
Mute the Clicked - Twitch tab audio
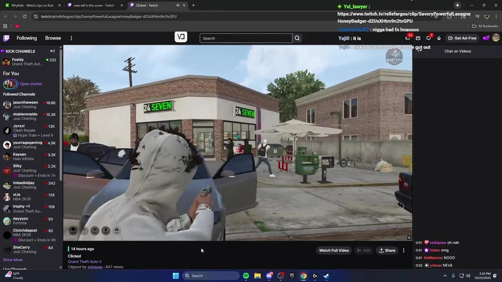[x=178, y=5]
